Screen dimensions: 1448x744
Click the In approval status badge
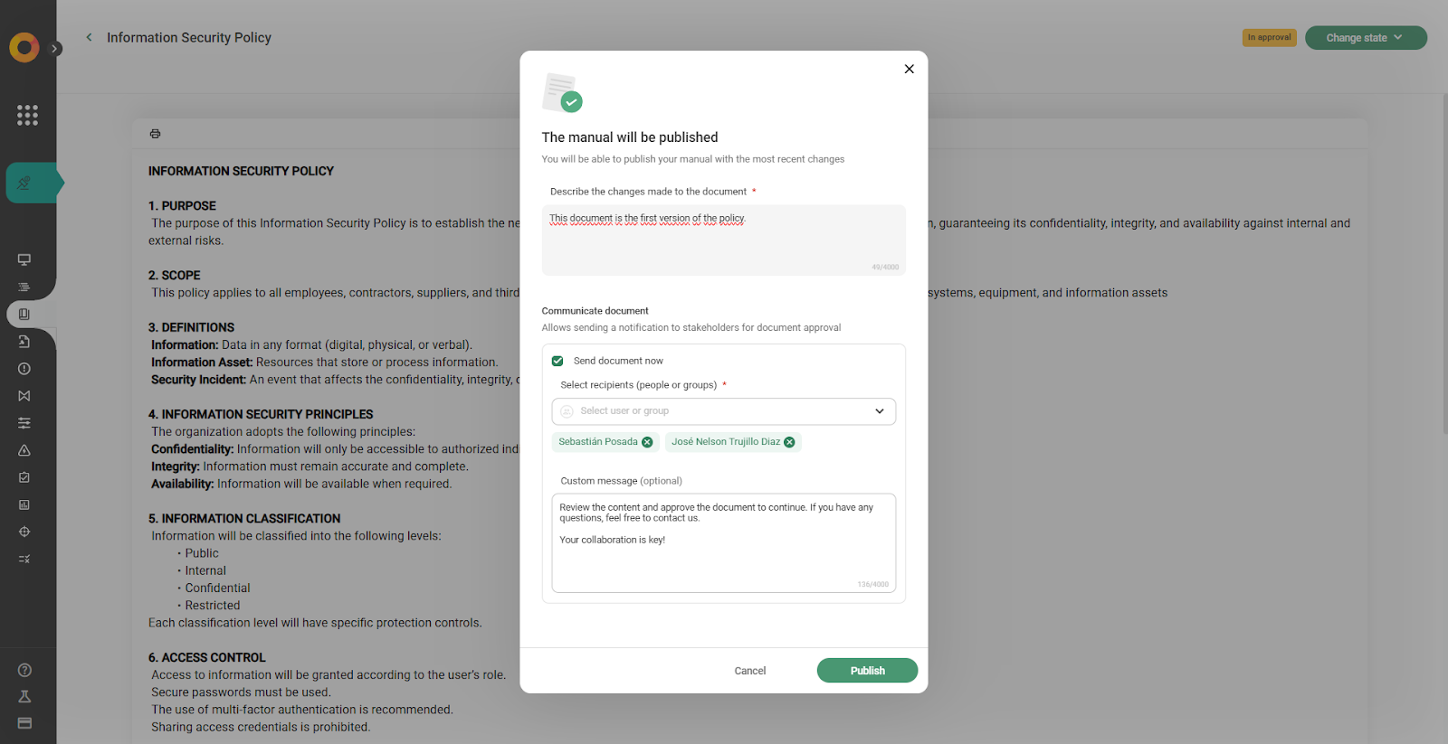(1269, 38)
